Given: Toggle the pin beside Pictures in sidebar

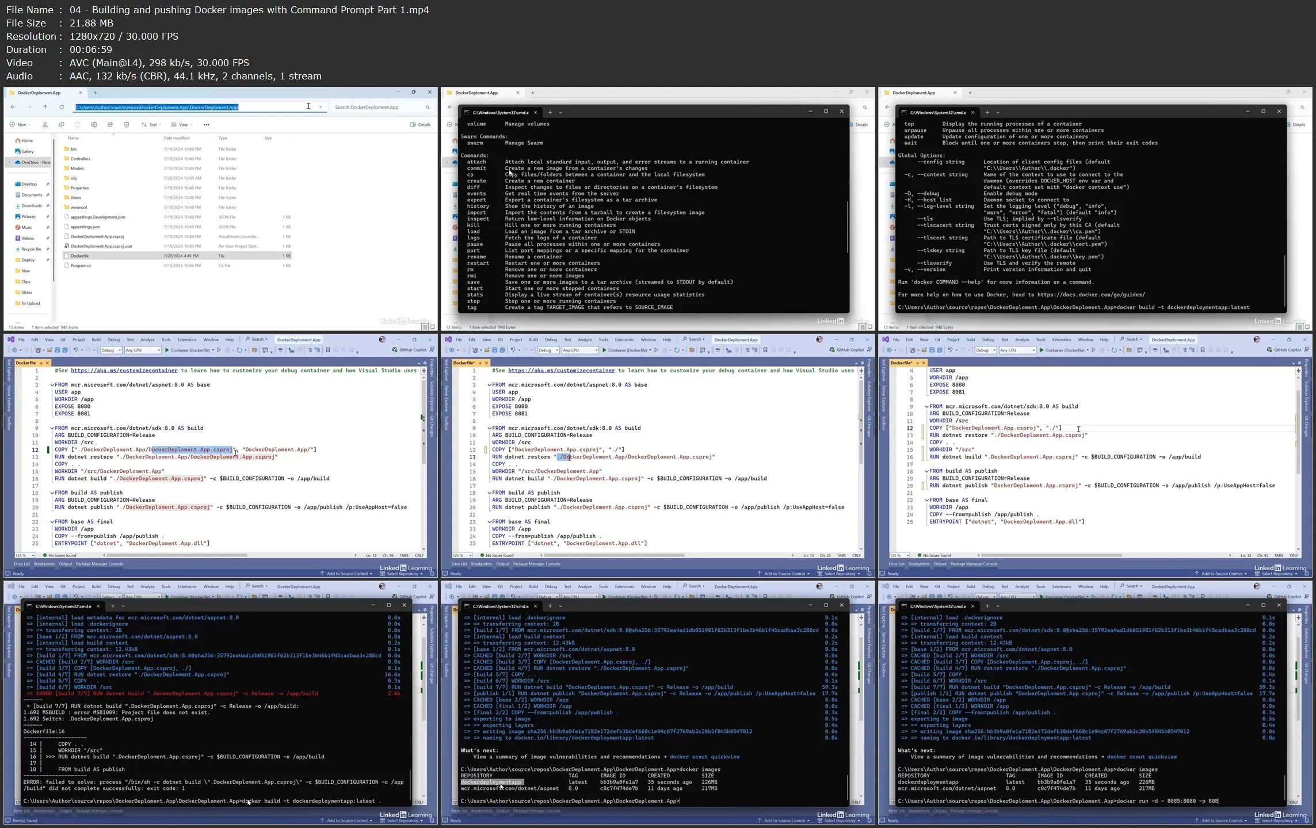Looking at the screenshot, I should click(48, 217).
